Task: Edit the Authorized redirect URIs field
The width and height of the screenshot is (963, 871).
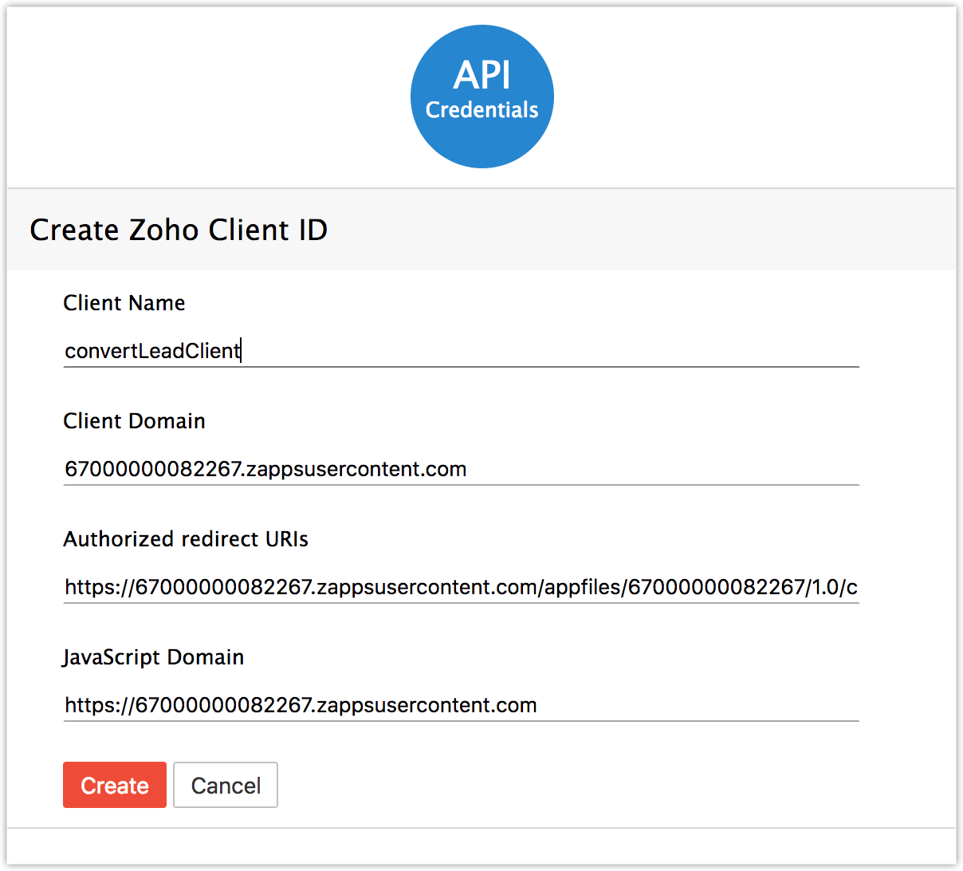Action: [461, 587]
